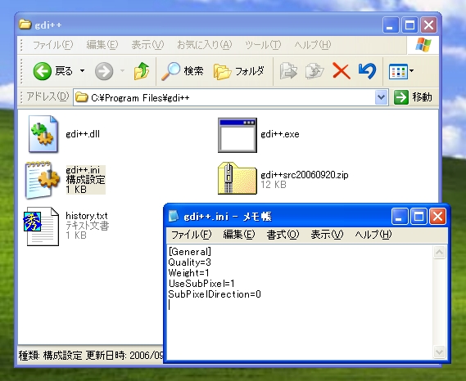Select the gdi++.dll file icon

[x=43, y=134]
